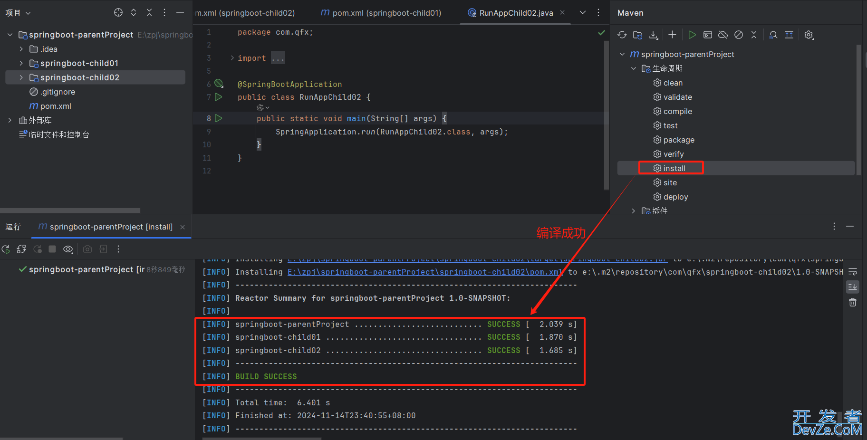
Task: Show hidden editor tabs dropdown
Action: tap(583, 12)
